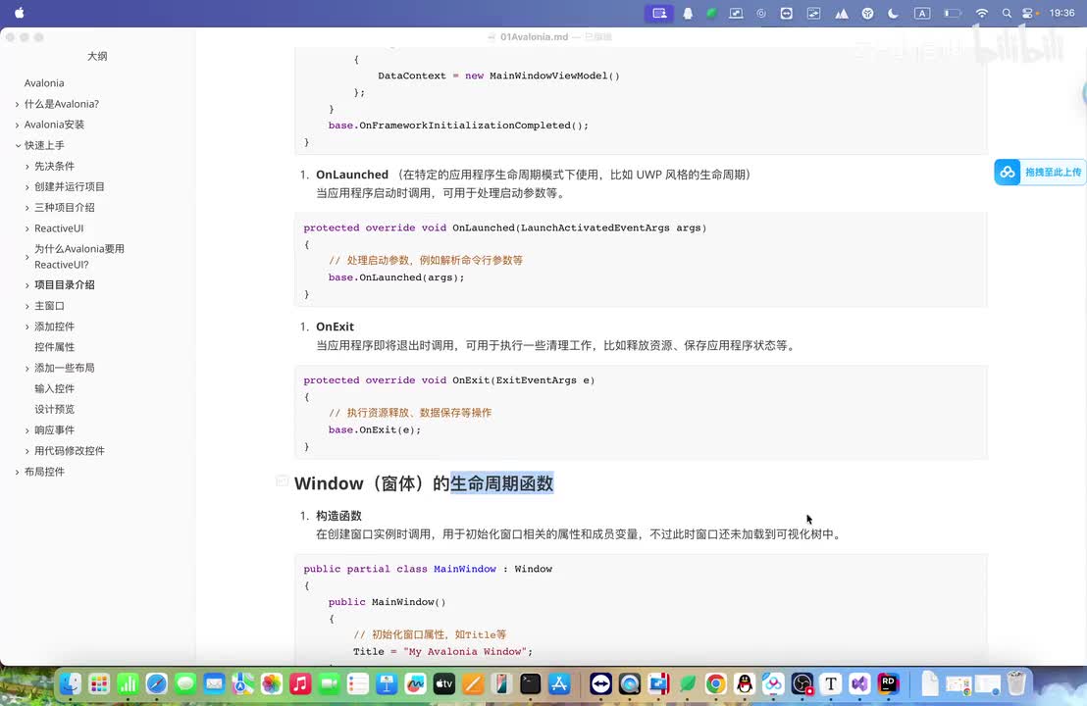The height and width of the screenshot is (706, 1087).
Task: Go to 设计预览 in outline
Action: (x=55, y=410)
